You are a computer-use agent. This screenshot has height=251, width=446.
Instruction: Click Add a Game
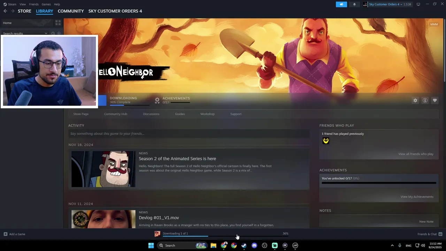(x=14, y=234)
